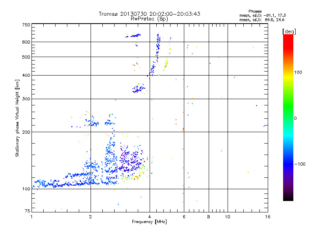Click the '75' y-axis tick label
This screenshot has width=315, height=236.
[28, 211]
